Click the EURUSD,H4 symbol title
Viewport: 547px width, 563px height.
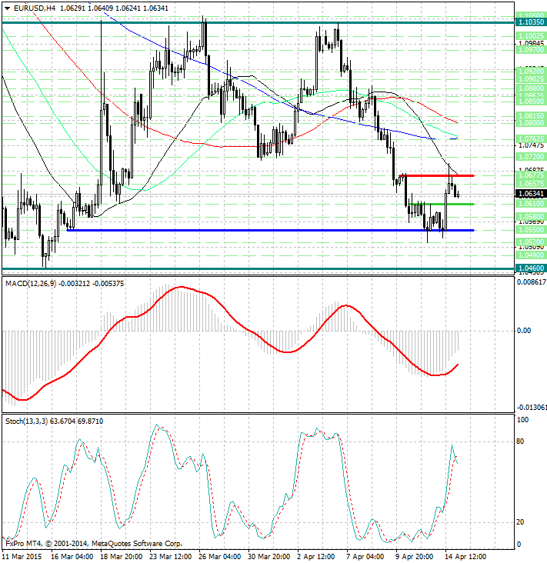coord(35,8)
